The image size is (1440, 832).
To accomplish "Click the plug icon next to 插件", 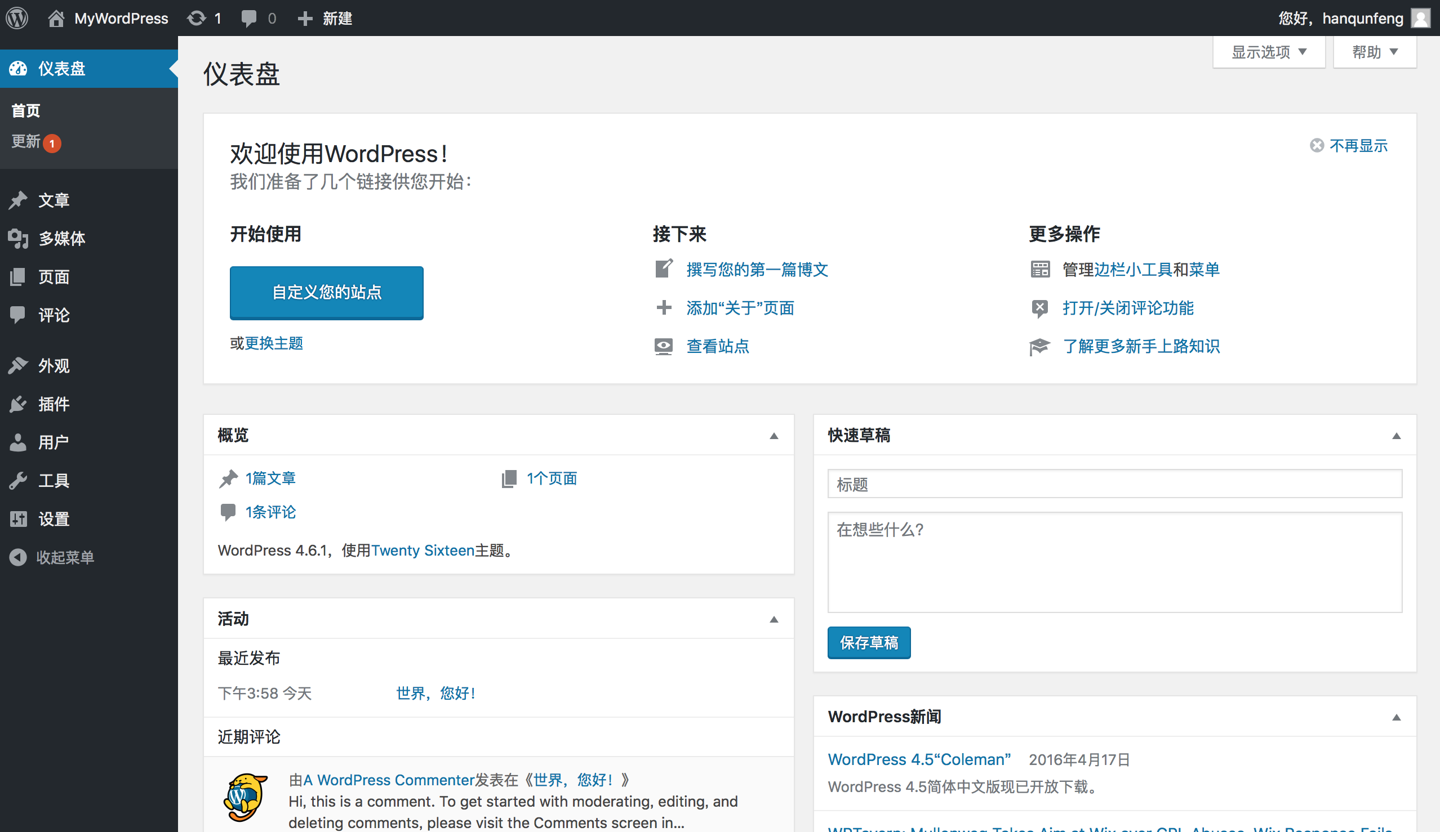I will (x=18, y=404).
